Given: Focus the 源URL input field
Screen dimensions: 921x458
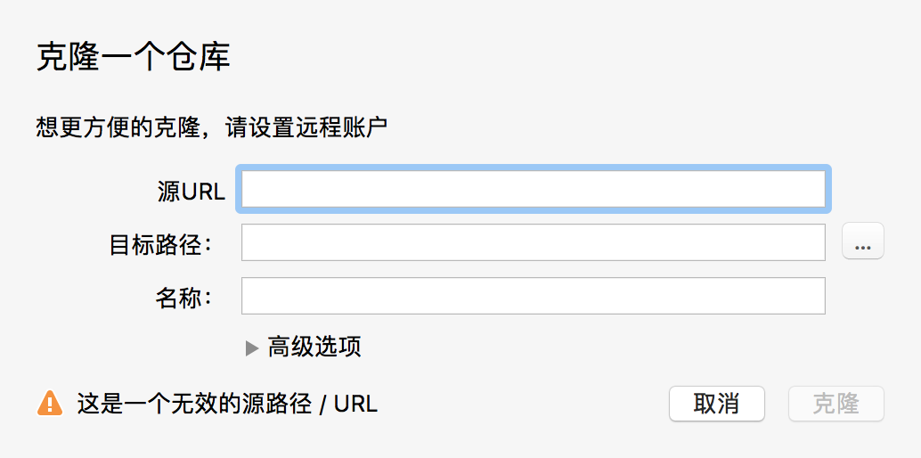Looking at the screenshot, I should point(533,189).
